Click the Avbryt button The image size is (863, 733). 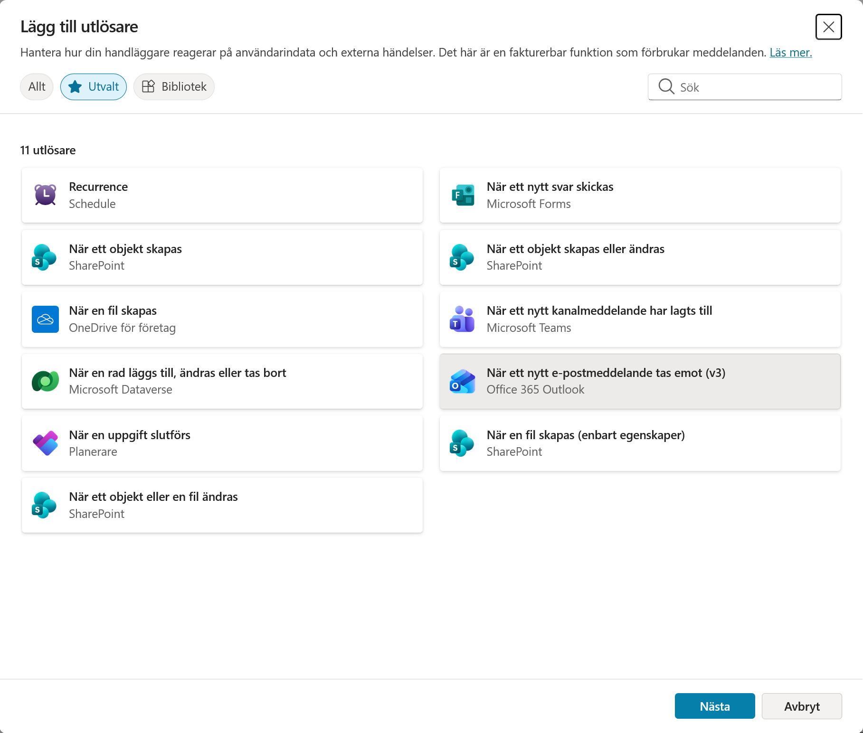click(802, 706)
